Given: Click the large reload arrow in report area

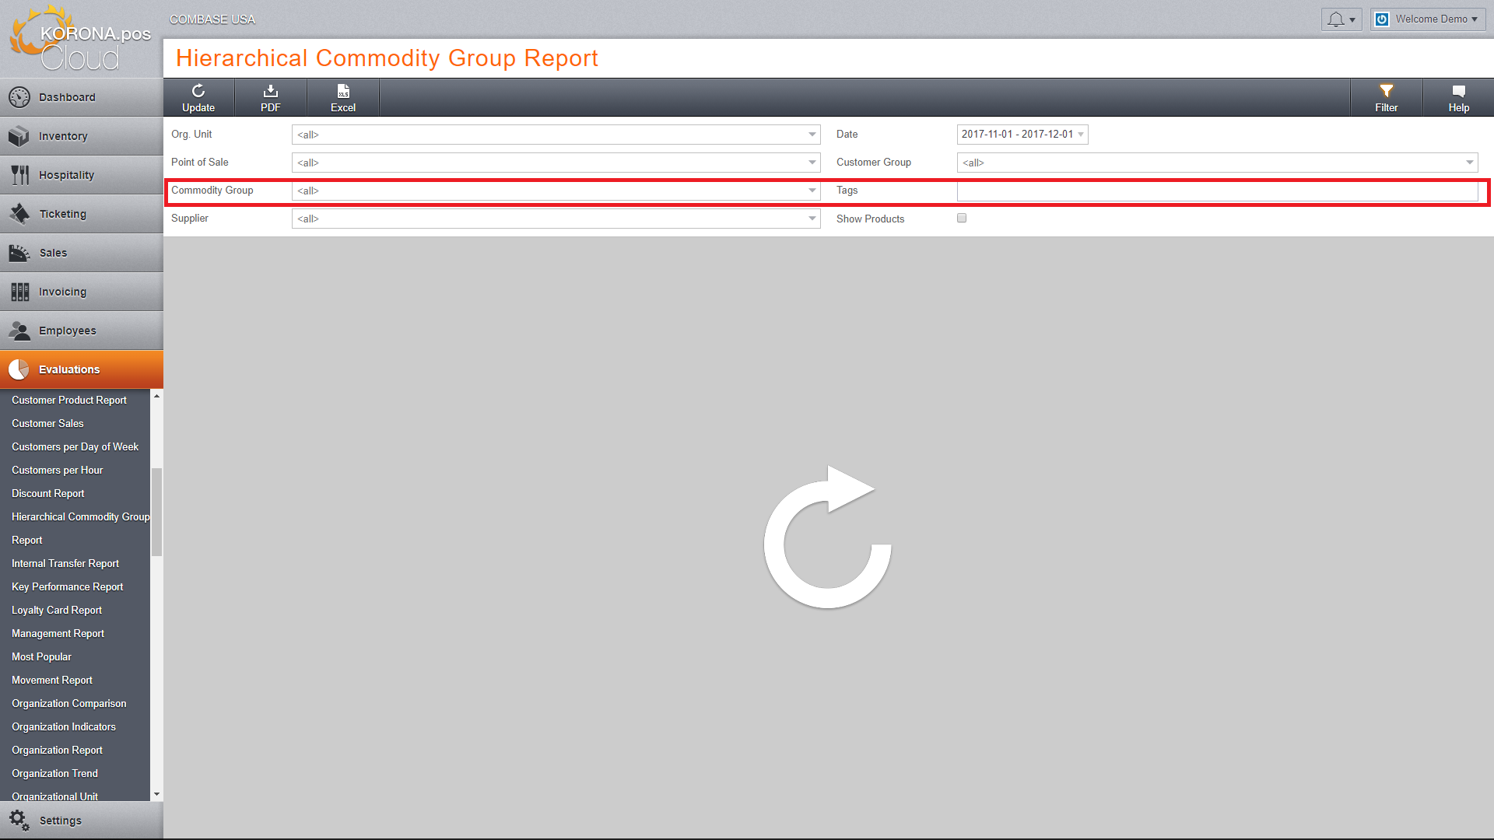Looking at the screenshot, I should [828, 537].
